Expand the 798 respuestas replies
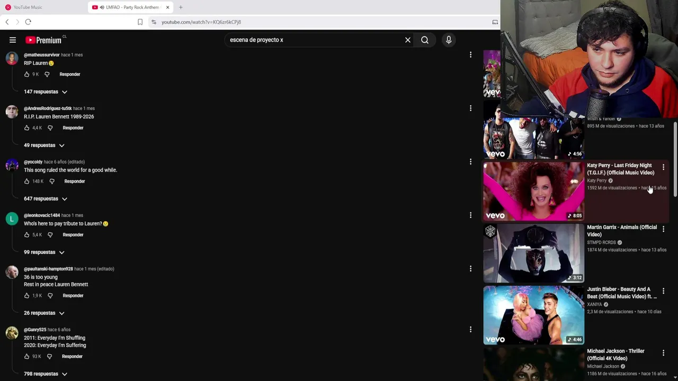The image size is (678, 381). 46,374
